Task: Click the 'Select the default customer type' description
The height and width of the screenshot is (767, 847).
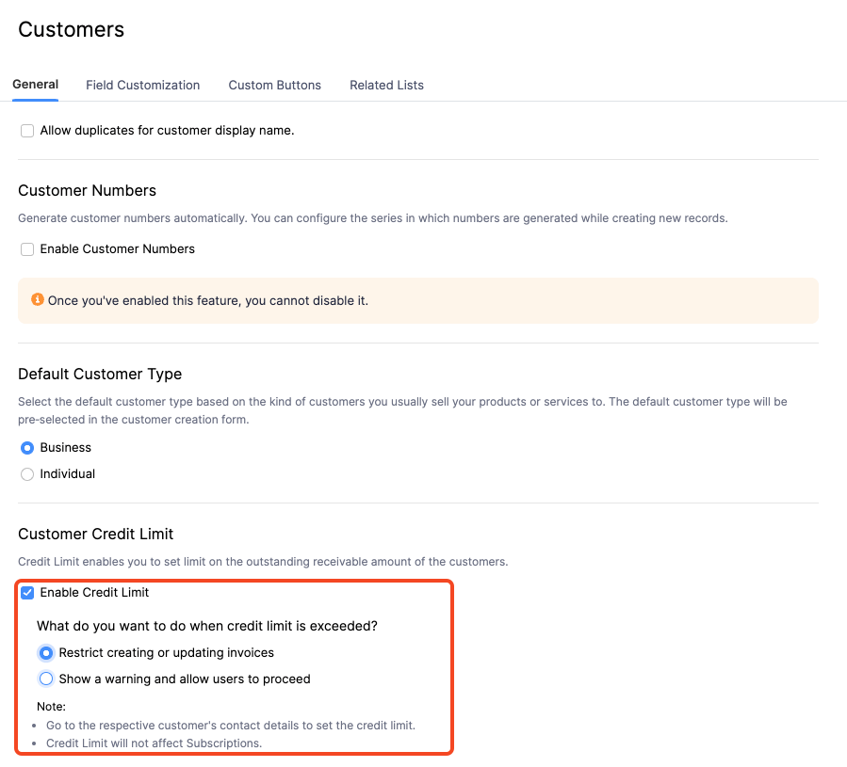Action: pos(402,410)
